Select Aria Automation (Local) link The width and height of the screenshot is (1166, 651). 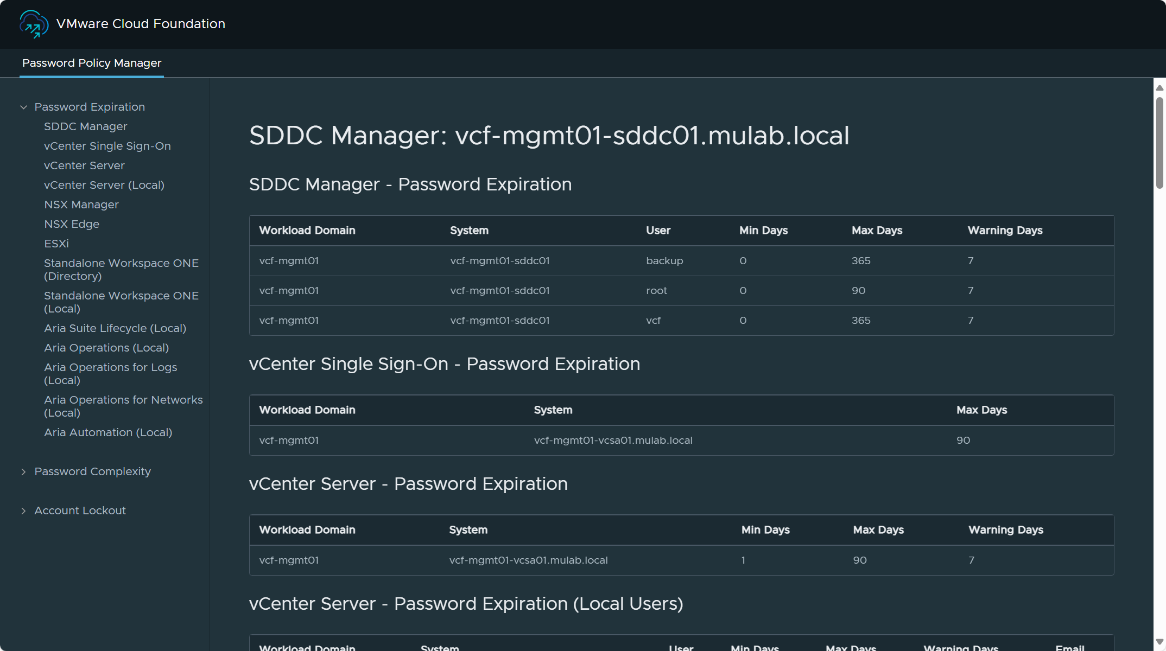coord(107,432)
